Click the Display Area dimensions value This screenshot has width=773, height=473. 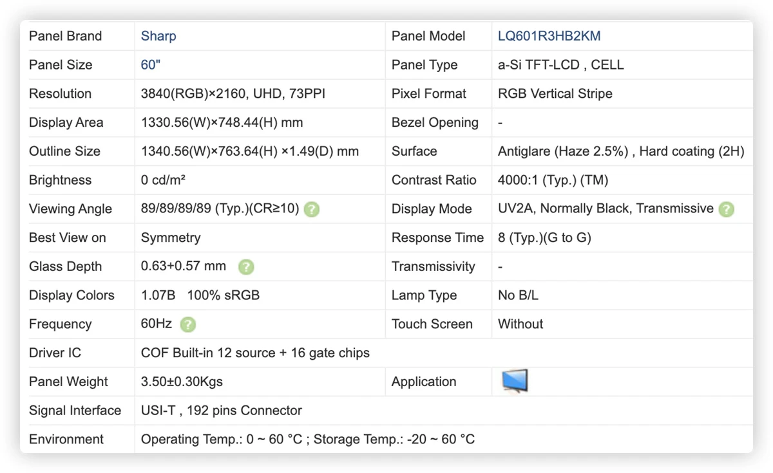222,122
